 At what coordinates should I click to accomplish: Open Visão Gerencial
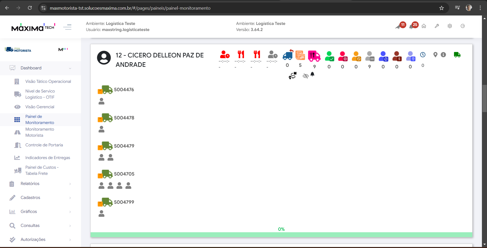(40, 107)
